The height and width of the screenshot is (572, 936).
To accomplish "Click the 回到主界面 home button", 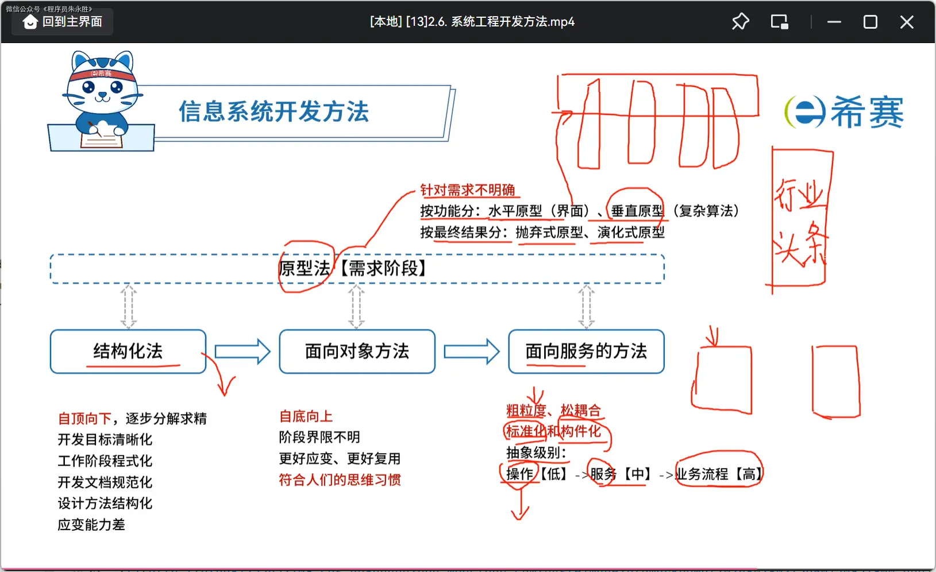I will coord(63,22).
